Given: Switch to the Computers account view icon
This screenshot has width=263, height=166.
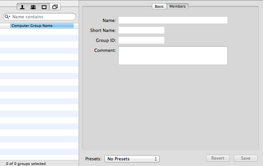Looking at the screenshot, I should click(44, 7).
